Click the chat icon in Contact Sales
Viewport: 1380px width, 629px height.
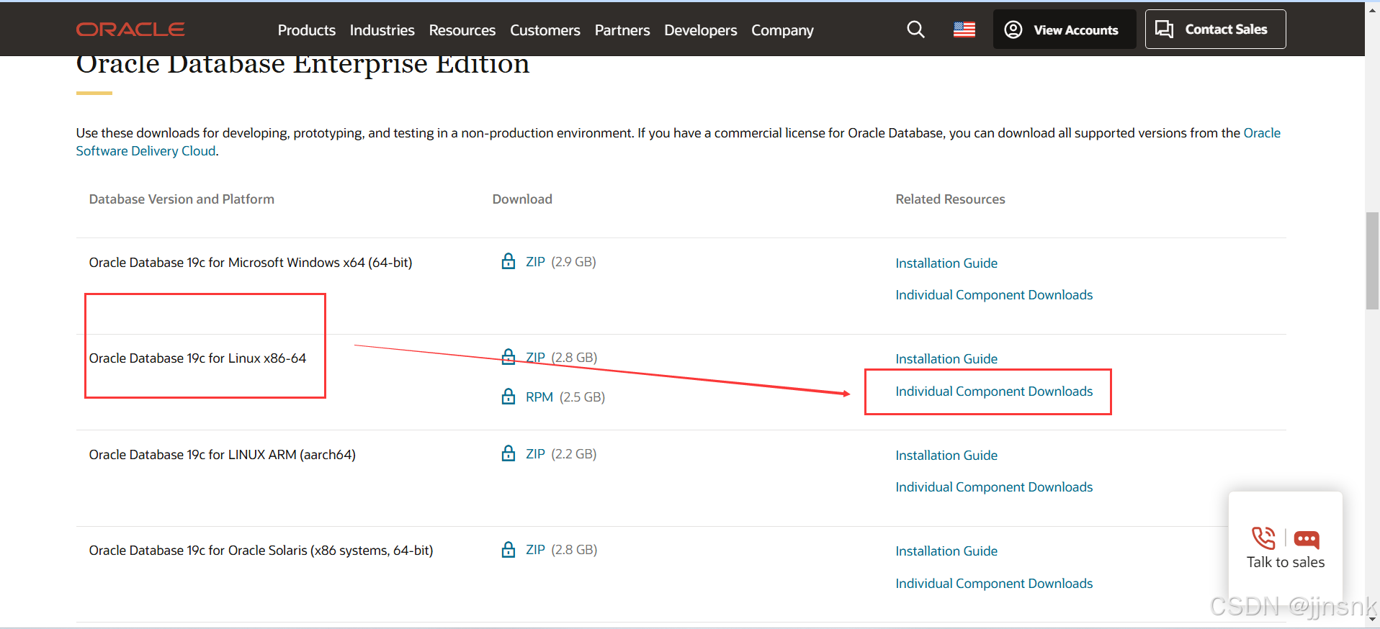click(x=1165, y=29)
